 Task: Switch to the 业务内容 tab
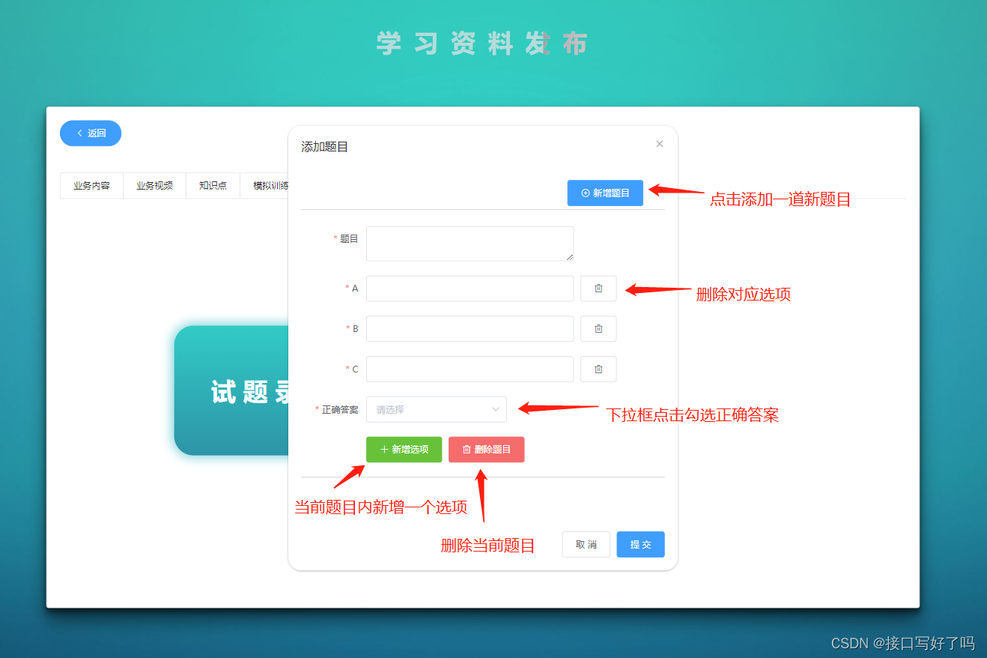(x=91, y=186)
